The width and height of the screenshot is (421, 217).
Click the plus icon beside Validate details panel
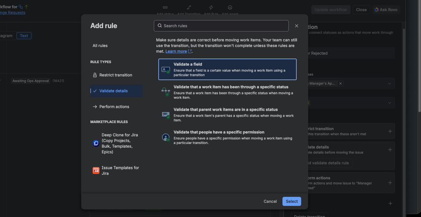coord(390,150)
